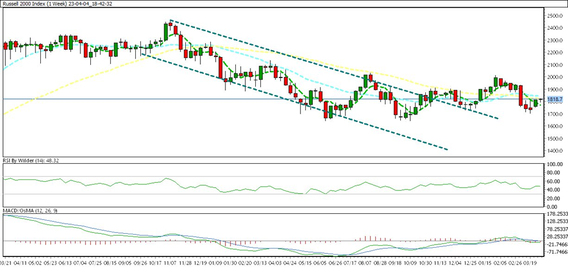
Task: Pick the 2100.0 price level label
Action: point(556,65)
